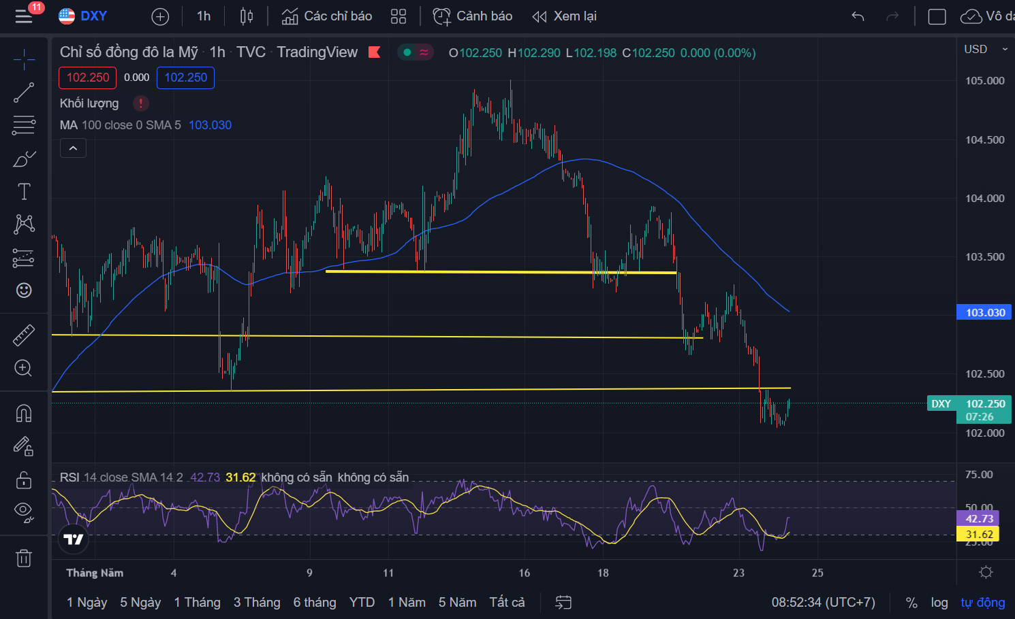Open cloud save layout menu

point(986,16)
